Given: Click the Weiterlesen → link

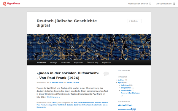Looking at the screenshot, I should [x=53, y=97].
